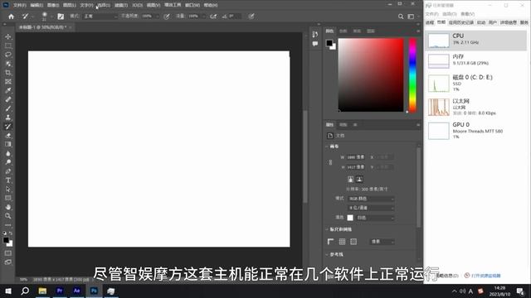
Task: Open the 窗口 window menu
Action: 192,5
